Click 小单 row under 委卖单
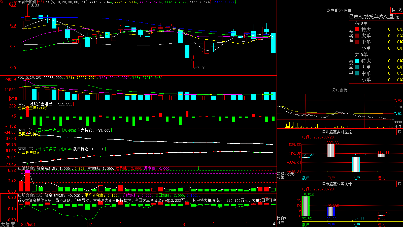403x227 pixels. pyautogui.click(x=379, y=80)
